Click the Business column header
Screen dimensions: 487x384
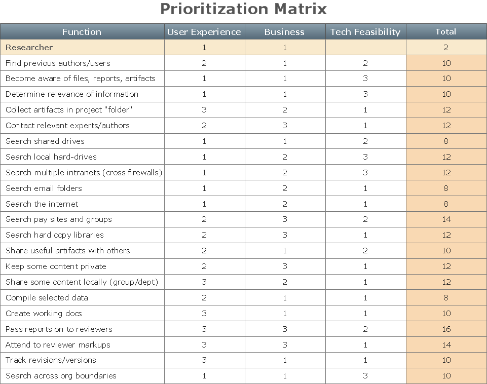click(x=284, y=32)
